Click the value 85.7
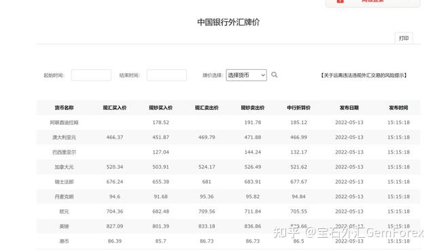The height and width of the screenshot is (250, 435). (160, 241)
